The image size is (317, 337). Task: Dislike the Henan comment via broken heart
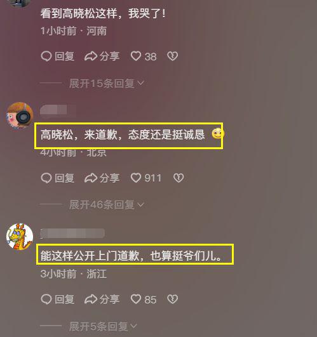point(173,56)
